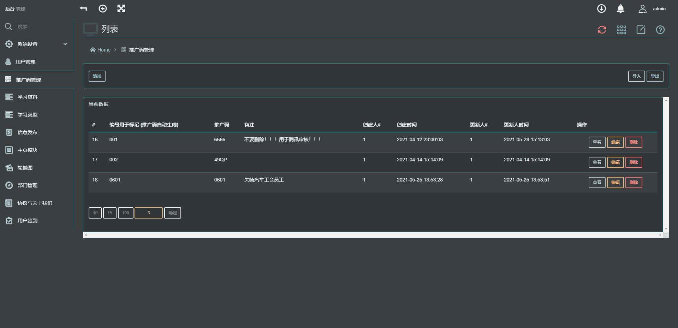The width and height of the screenshot is (678, 328).
Task: Click the Home breadcrumb link
Action: [x=104, y=50]
